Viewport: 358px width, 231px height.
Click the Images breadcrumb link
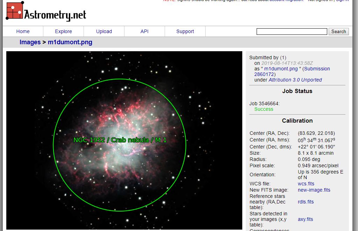(x=30, y=42)
